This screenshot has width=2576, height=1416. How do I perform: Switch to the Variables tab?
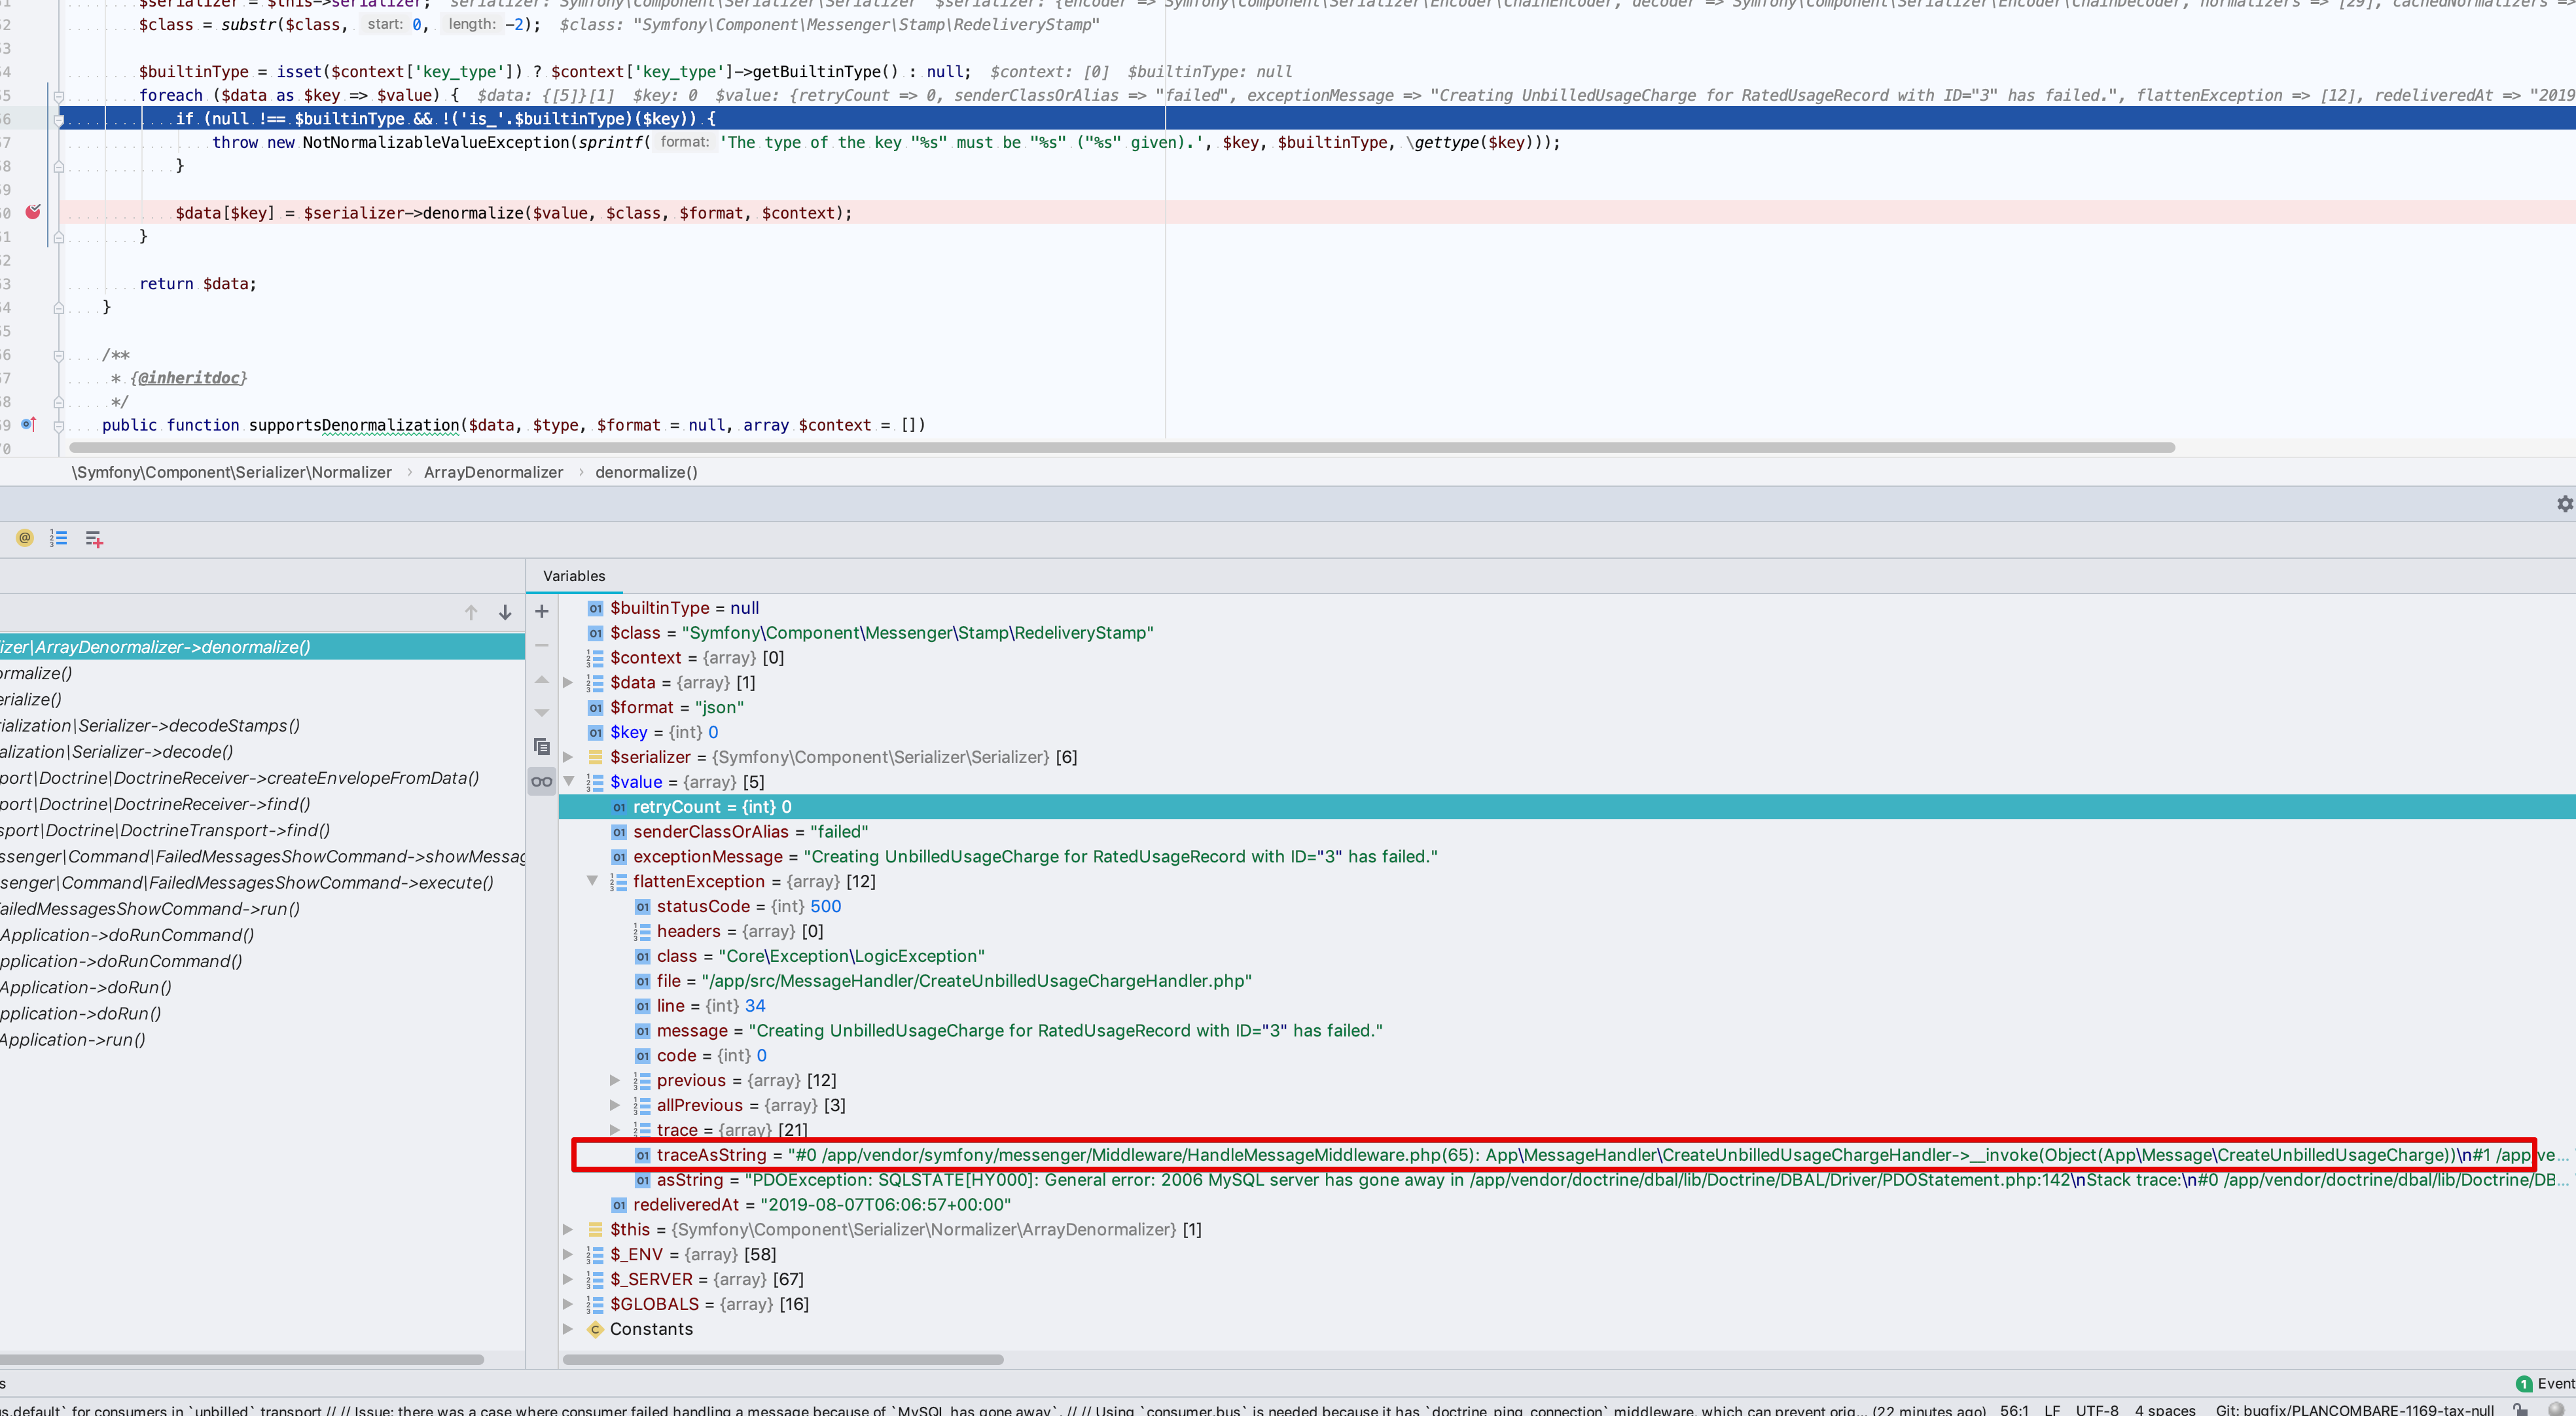click(574, 576)
